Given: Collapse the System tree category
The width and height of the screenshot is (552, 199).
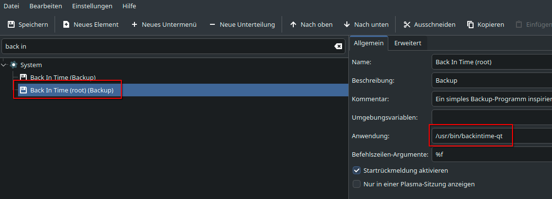Looking at the screenshot, I should [4, 65].
